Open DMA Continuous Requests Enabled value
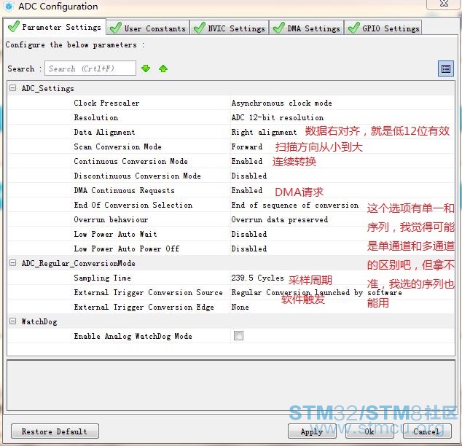 247,190
